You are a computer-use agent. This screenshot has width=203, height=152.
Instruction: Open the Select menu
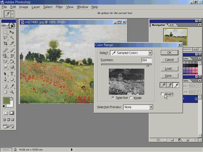48,7
